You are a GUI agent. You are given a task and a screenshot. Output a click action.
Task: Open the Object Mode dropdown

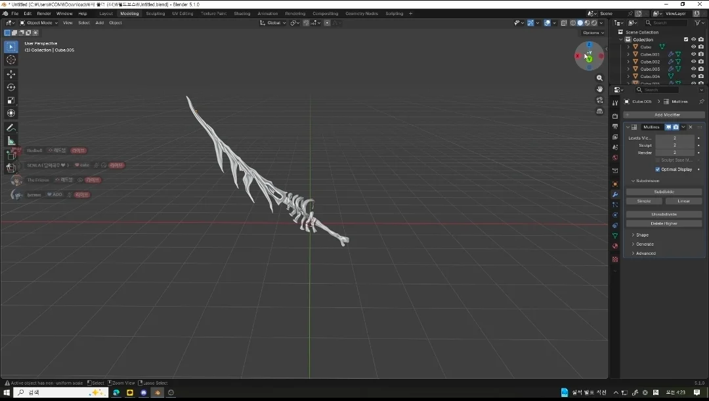[39, 23]
